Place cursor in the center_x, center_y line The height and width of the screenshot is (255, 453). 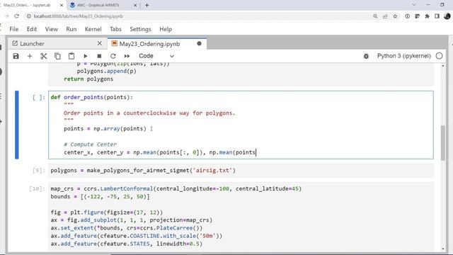click(x=160, y=152)
